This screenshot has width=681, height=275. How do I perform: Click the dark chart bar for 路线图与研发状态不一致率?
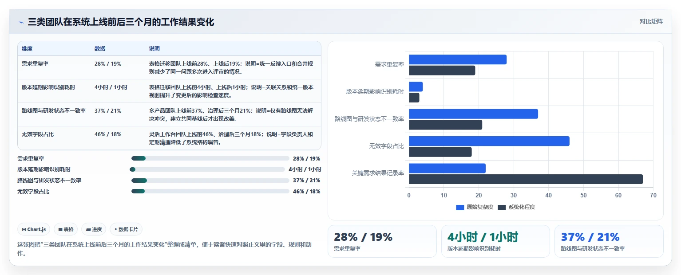445,125
